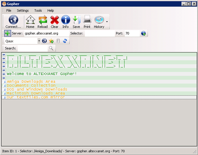Open the Info dialog
This screenshot has width=198, height=155.
pos(65,20)
